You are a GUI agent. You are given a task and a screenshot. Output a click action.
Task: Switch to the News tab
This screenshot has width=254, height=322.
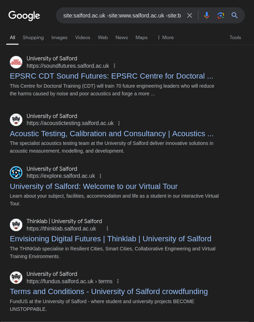pos(122,37)
